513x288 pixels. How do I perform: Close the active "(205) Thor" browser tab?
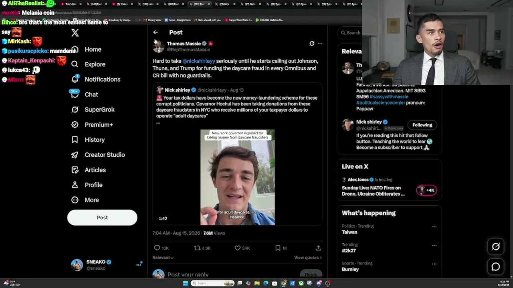click(x=208, y=4)
